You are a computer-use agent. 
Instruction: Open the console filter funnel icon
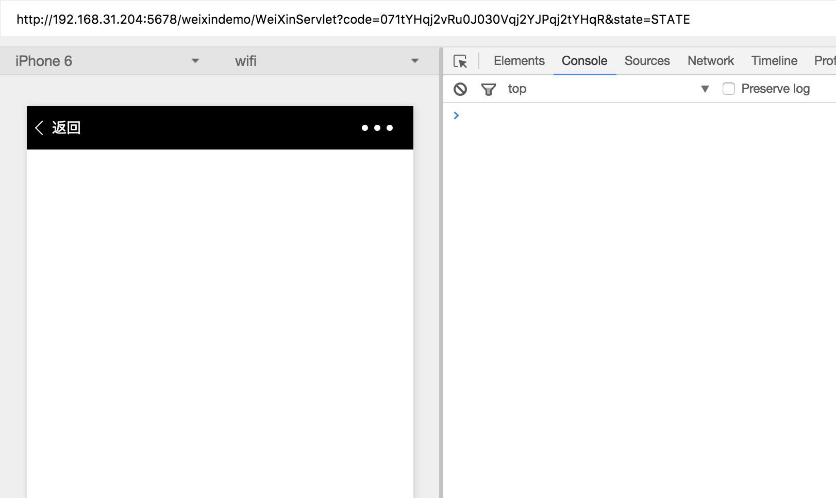[488, 89]
